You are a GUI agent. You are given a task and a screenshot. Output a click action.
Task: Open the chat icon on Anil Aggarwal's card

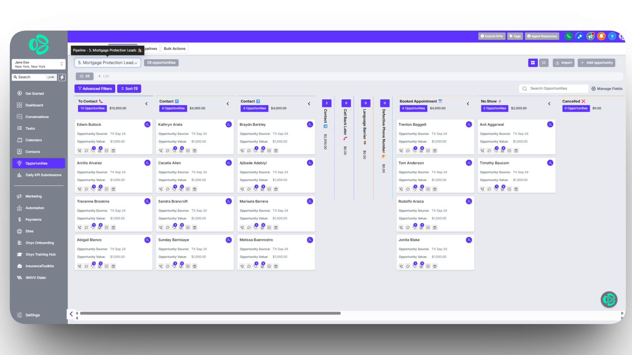coord(489,150)
